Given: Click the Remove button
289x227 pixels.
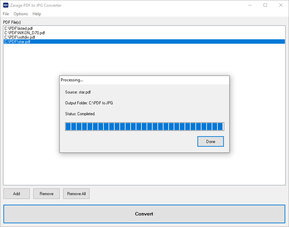Looking at the screenshot, I should pos(46,194).
